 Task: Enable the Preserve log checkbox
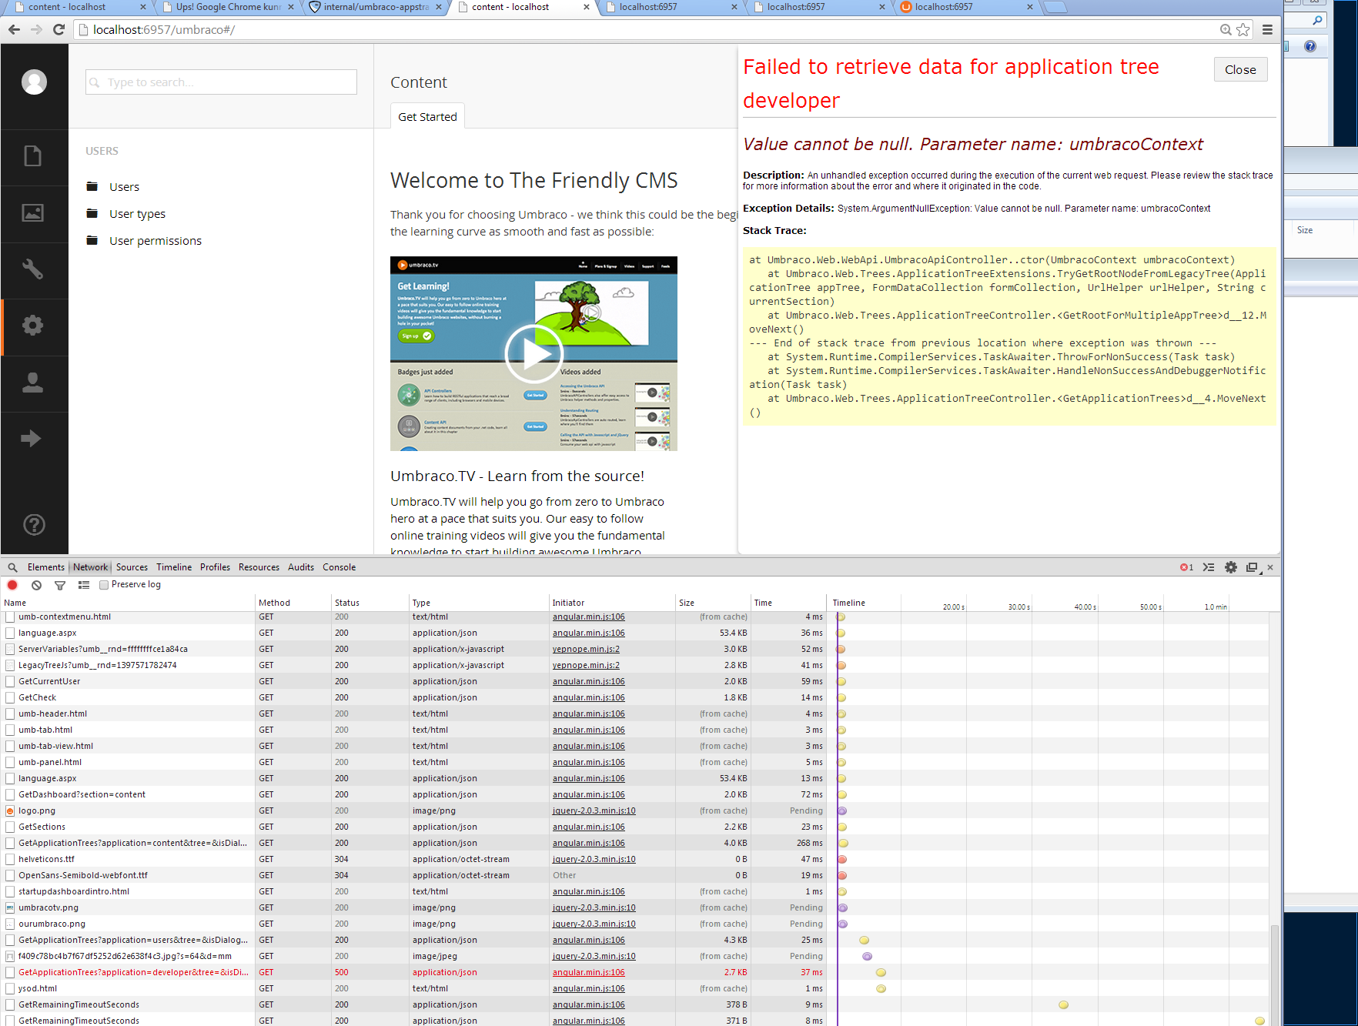tap(104, 585)
